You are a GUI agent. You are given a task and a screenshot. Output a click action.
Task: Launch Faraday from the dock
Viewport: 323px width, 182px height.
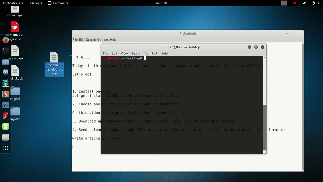[x=6, y=116]
